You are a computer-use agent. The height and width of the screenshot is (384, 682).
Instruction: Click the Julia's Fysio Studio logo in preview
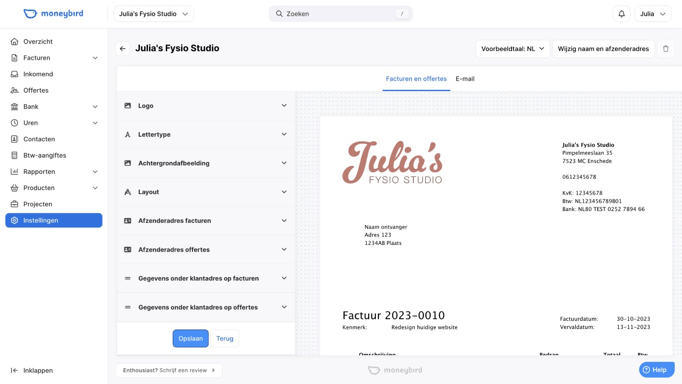(392, 162)
